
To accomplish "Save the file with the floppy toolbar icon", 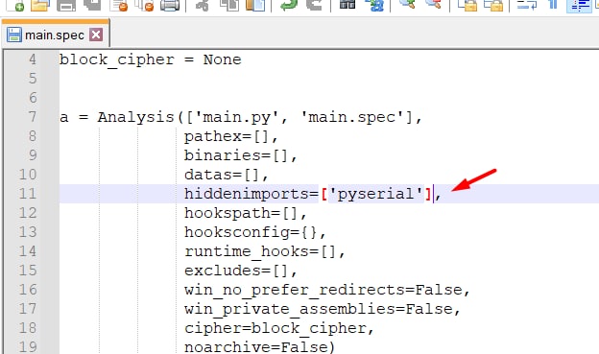I will click(66, 5).
